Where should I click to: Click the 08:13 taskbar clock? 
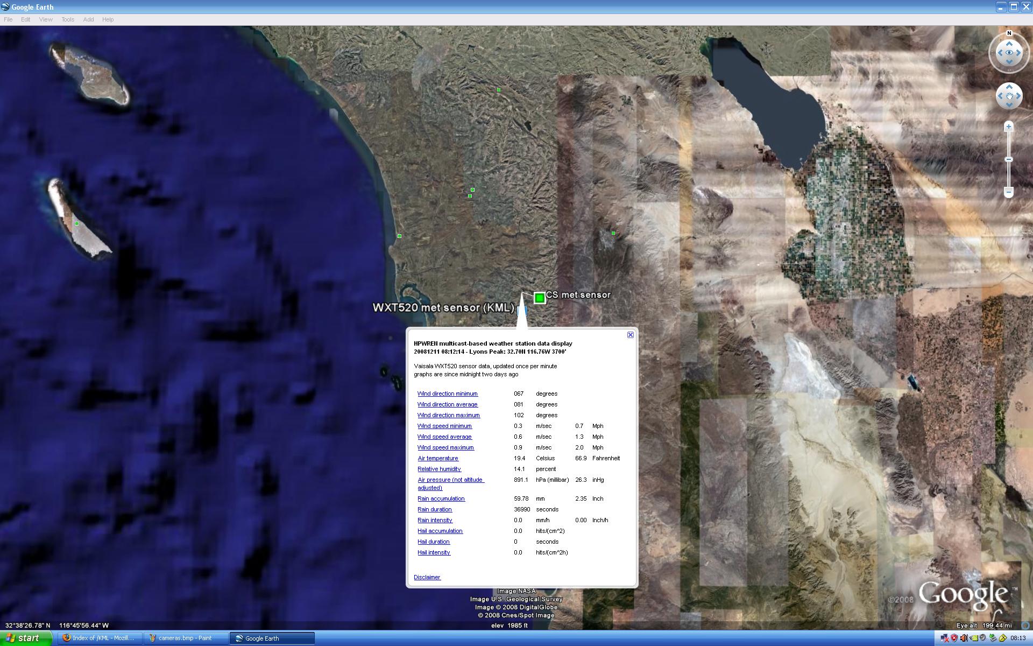(1018, 638)
